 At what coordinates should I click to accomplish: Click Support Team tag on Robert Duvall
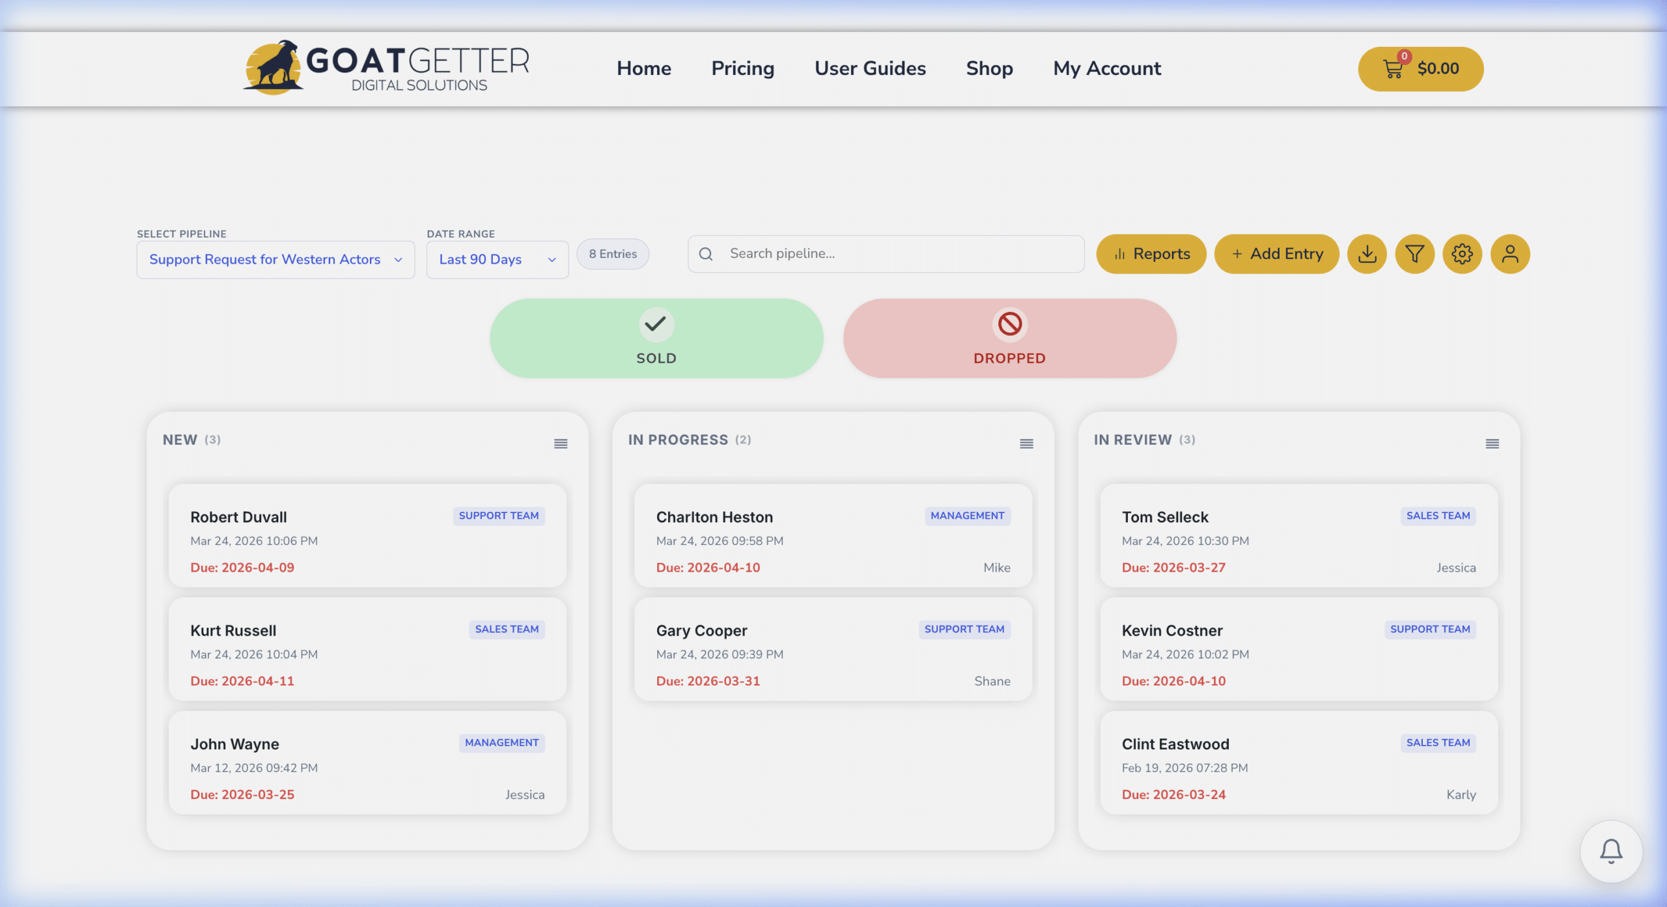click(499, 516)
